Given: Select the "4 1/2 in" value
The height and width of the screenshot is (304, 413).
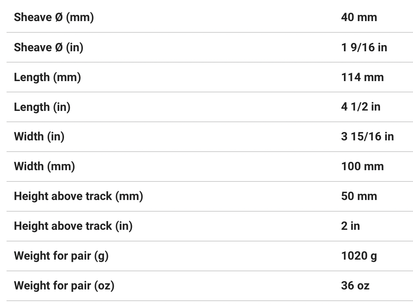Looking at the screenshot, I should tap(361, 107).
